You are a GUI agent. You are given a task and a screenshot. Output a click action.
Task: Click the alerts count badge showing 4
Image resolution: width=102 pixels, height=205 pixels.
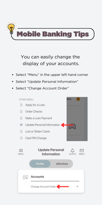(x=78, y=99)
